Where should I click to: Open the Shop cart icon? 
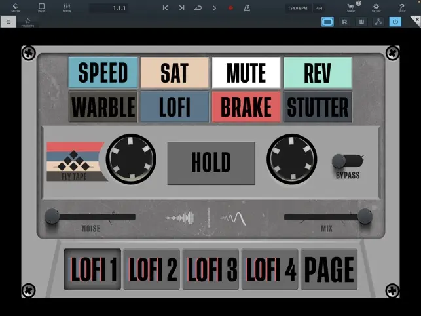click(350, 8)
